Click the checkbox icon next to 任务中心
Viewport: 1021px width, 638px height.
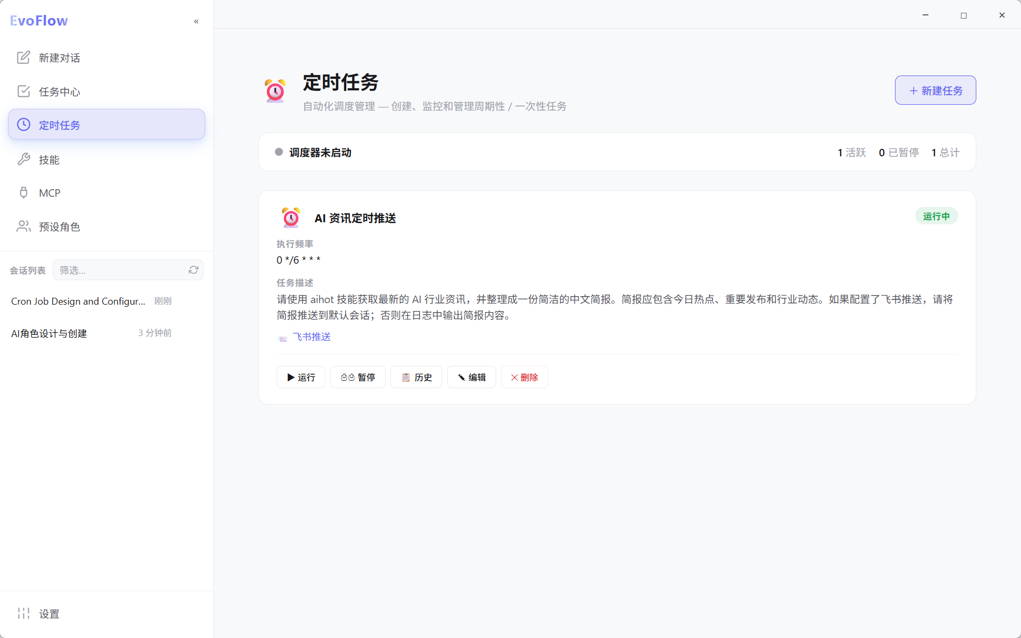pyautogui.click(x=23, y=91)
